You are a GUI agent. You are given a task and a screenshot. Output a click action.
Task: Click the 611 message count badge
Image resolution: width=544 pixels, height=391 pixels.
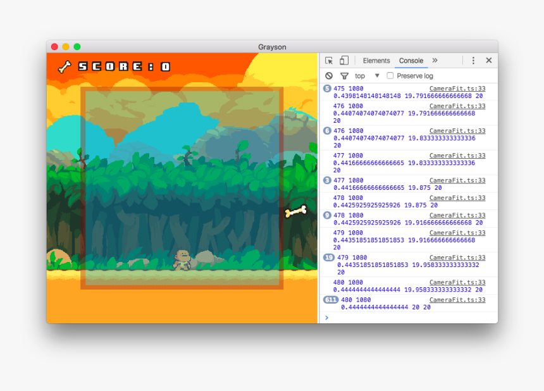tap(331, 300)
